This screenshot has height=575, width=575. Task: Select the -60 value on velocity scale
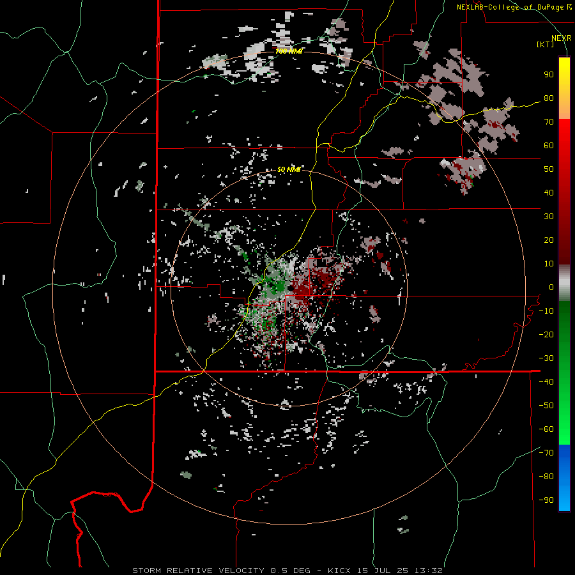pos(546,429)
